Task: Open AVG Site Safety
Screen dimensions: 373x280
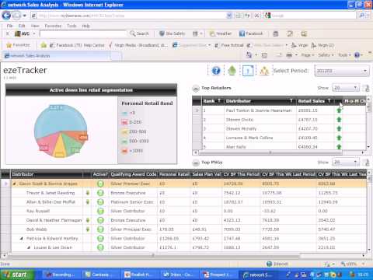Action: (172, 33)
